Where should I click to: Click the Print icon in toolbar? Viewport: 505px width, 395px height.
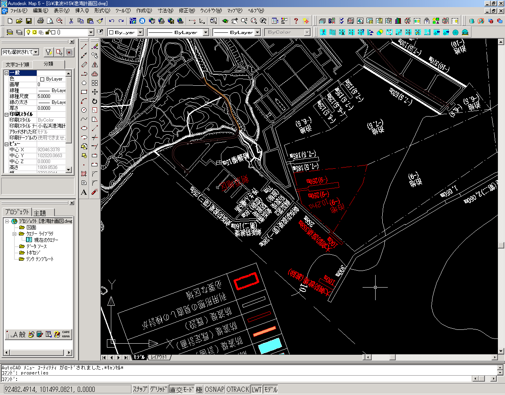pyautogui.click(x=40, y=21)
